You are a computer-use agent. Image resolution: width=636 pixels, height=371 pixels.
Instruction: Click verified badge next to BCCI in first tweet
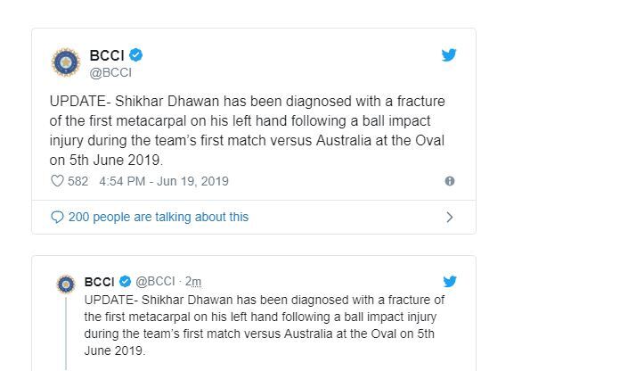[136, 54]
